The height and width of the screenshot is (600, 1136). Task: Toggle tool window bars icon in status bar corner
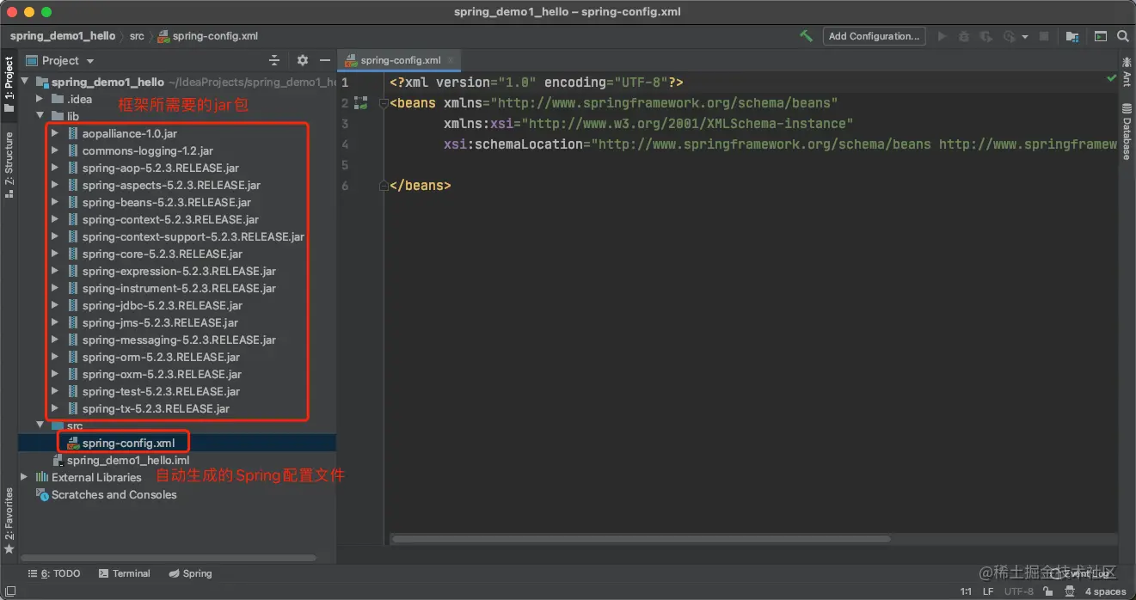click(9, 591)
